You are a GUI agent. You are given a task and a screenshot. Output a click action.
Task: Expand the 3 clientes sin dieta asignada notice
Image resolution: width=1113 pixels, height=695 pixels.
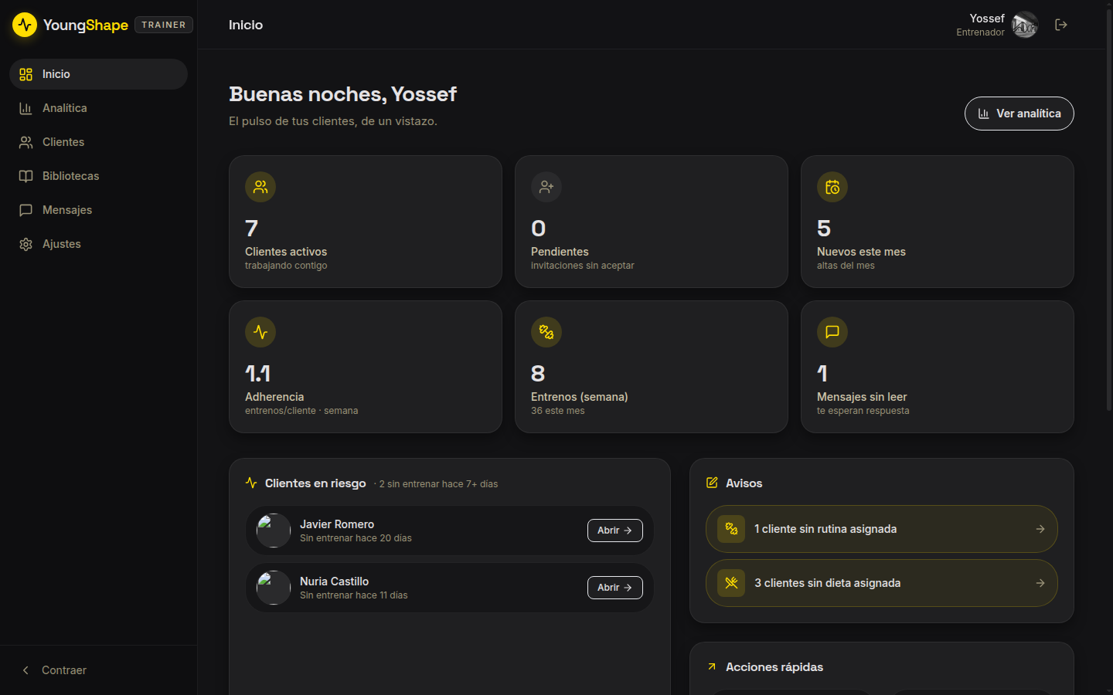point(882,583)
